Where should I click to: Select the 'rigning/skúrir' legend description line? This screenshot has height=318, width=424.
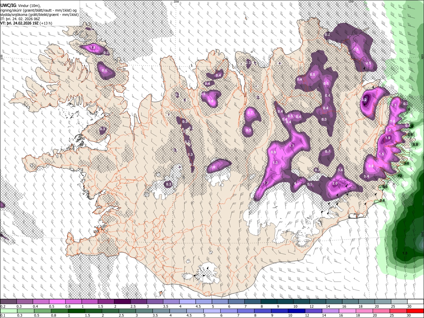pyautogui.click(x=39, y=10)
